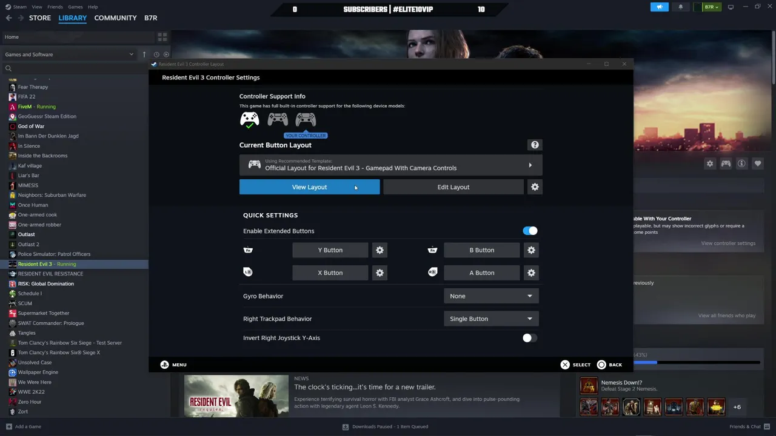The height and width of the screenshot is (436, 776).
Task: Expand the Official Layout template selector
Action: click(x=390, y=165)
